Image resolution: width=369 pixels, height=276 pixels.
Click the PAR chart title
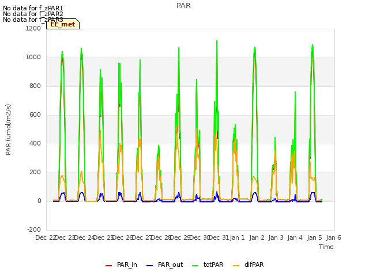tap(183, 6)
